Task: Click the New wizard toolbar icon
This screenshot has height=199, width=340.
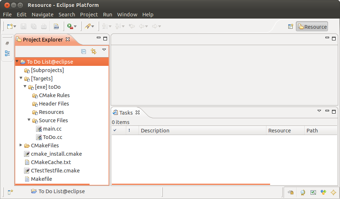Action: (x=10, y=27)
